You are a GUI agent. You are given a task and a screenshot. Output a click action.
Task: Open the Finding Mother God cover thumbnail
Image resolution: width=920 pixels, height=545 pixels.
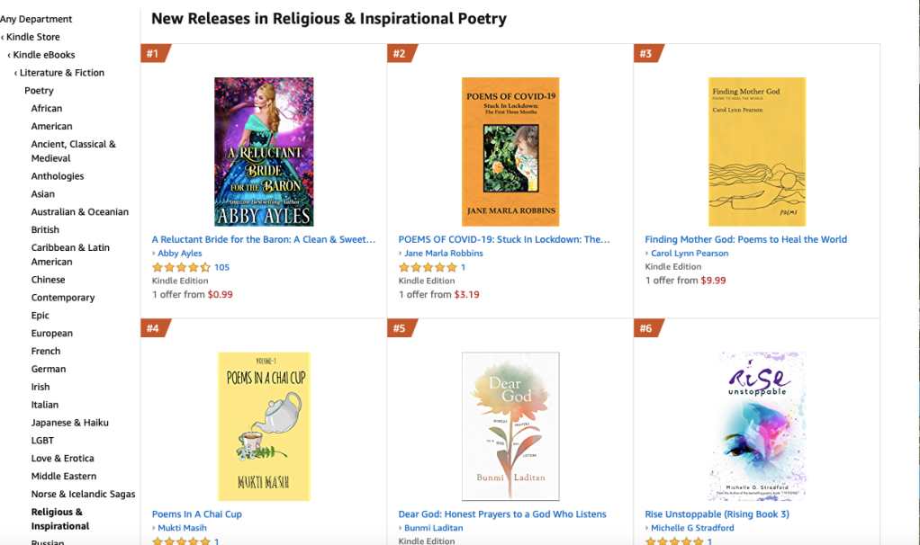756,151
